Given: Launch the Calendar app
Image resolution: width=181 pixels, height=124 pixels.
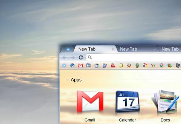Looking at the screenshot, I should pyautogui.click(x=128, y=101).
